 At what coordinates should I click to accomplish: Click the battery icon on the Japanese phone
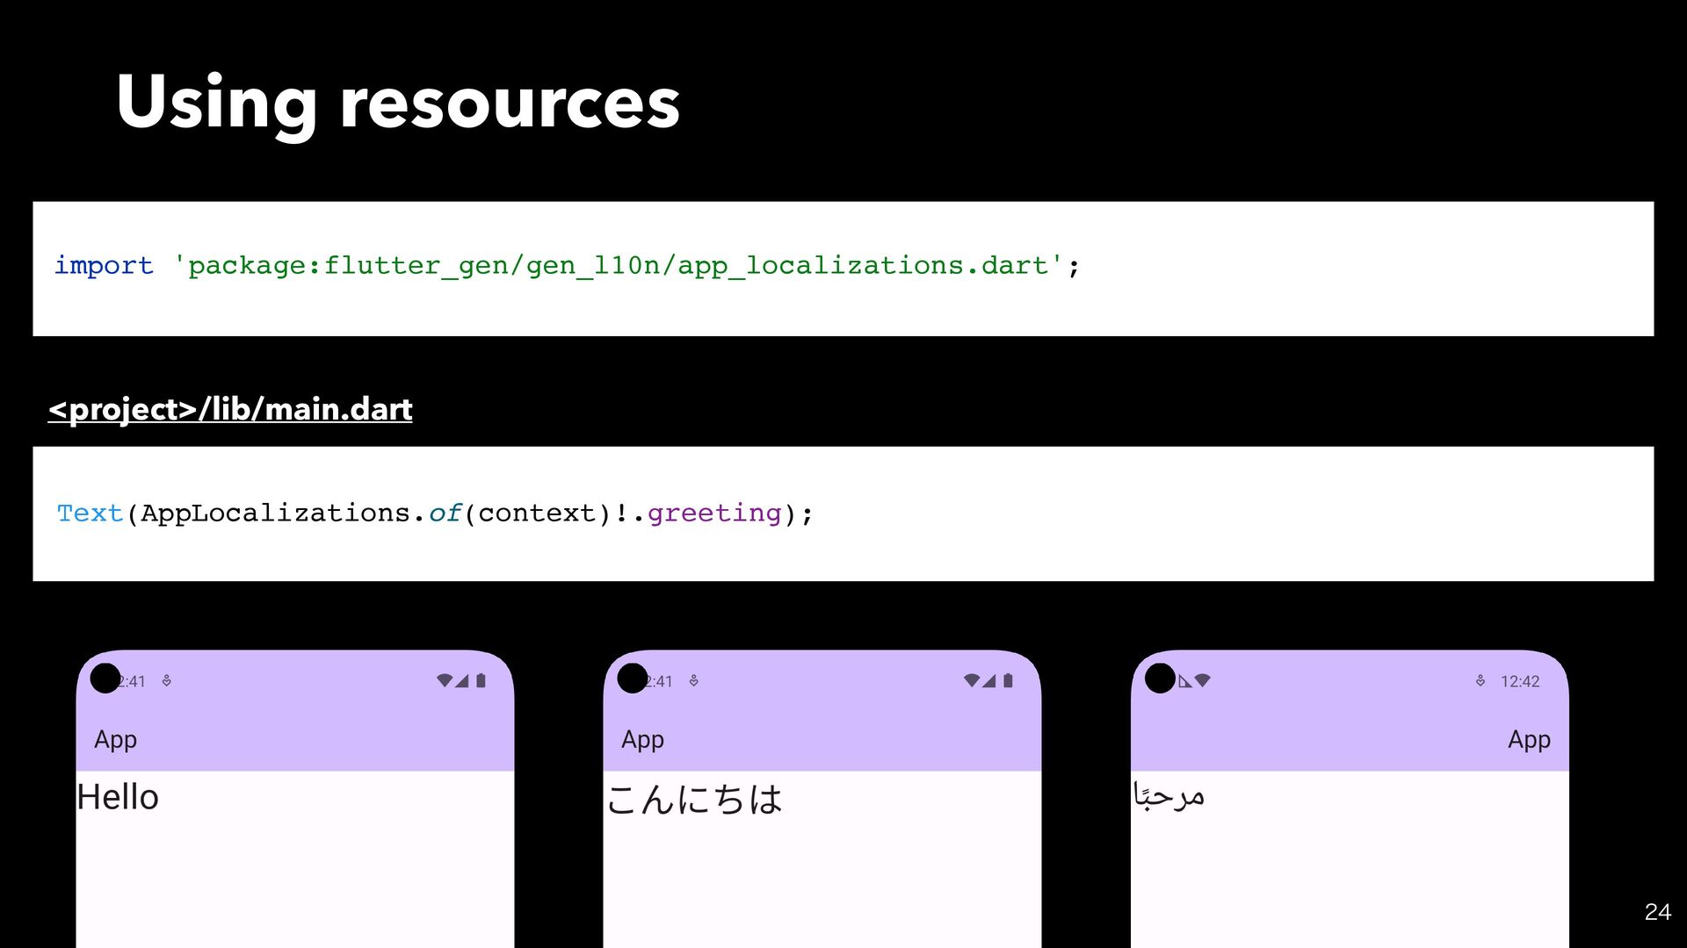(1008, 680)
